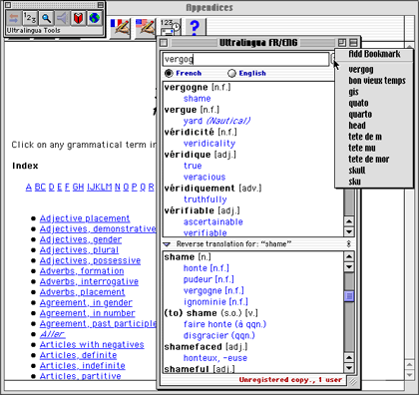Click 'faire honte (à qqn.)' entry

pos(224,324)
